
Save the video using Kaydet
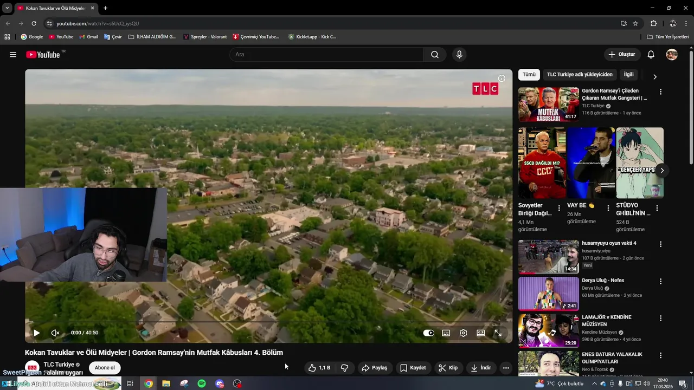(413, 368)
